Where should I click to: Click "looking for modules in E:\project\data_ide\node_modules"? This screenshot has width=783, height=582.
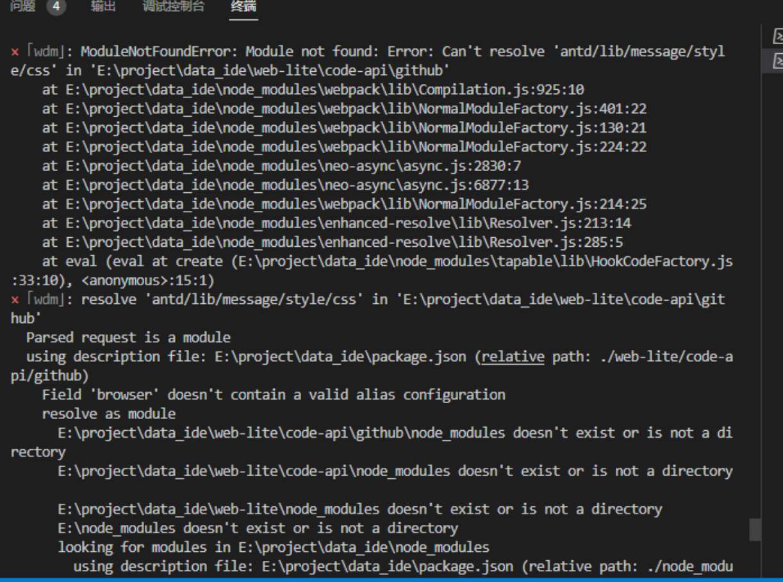pos(274,548)
